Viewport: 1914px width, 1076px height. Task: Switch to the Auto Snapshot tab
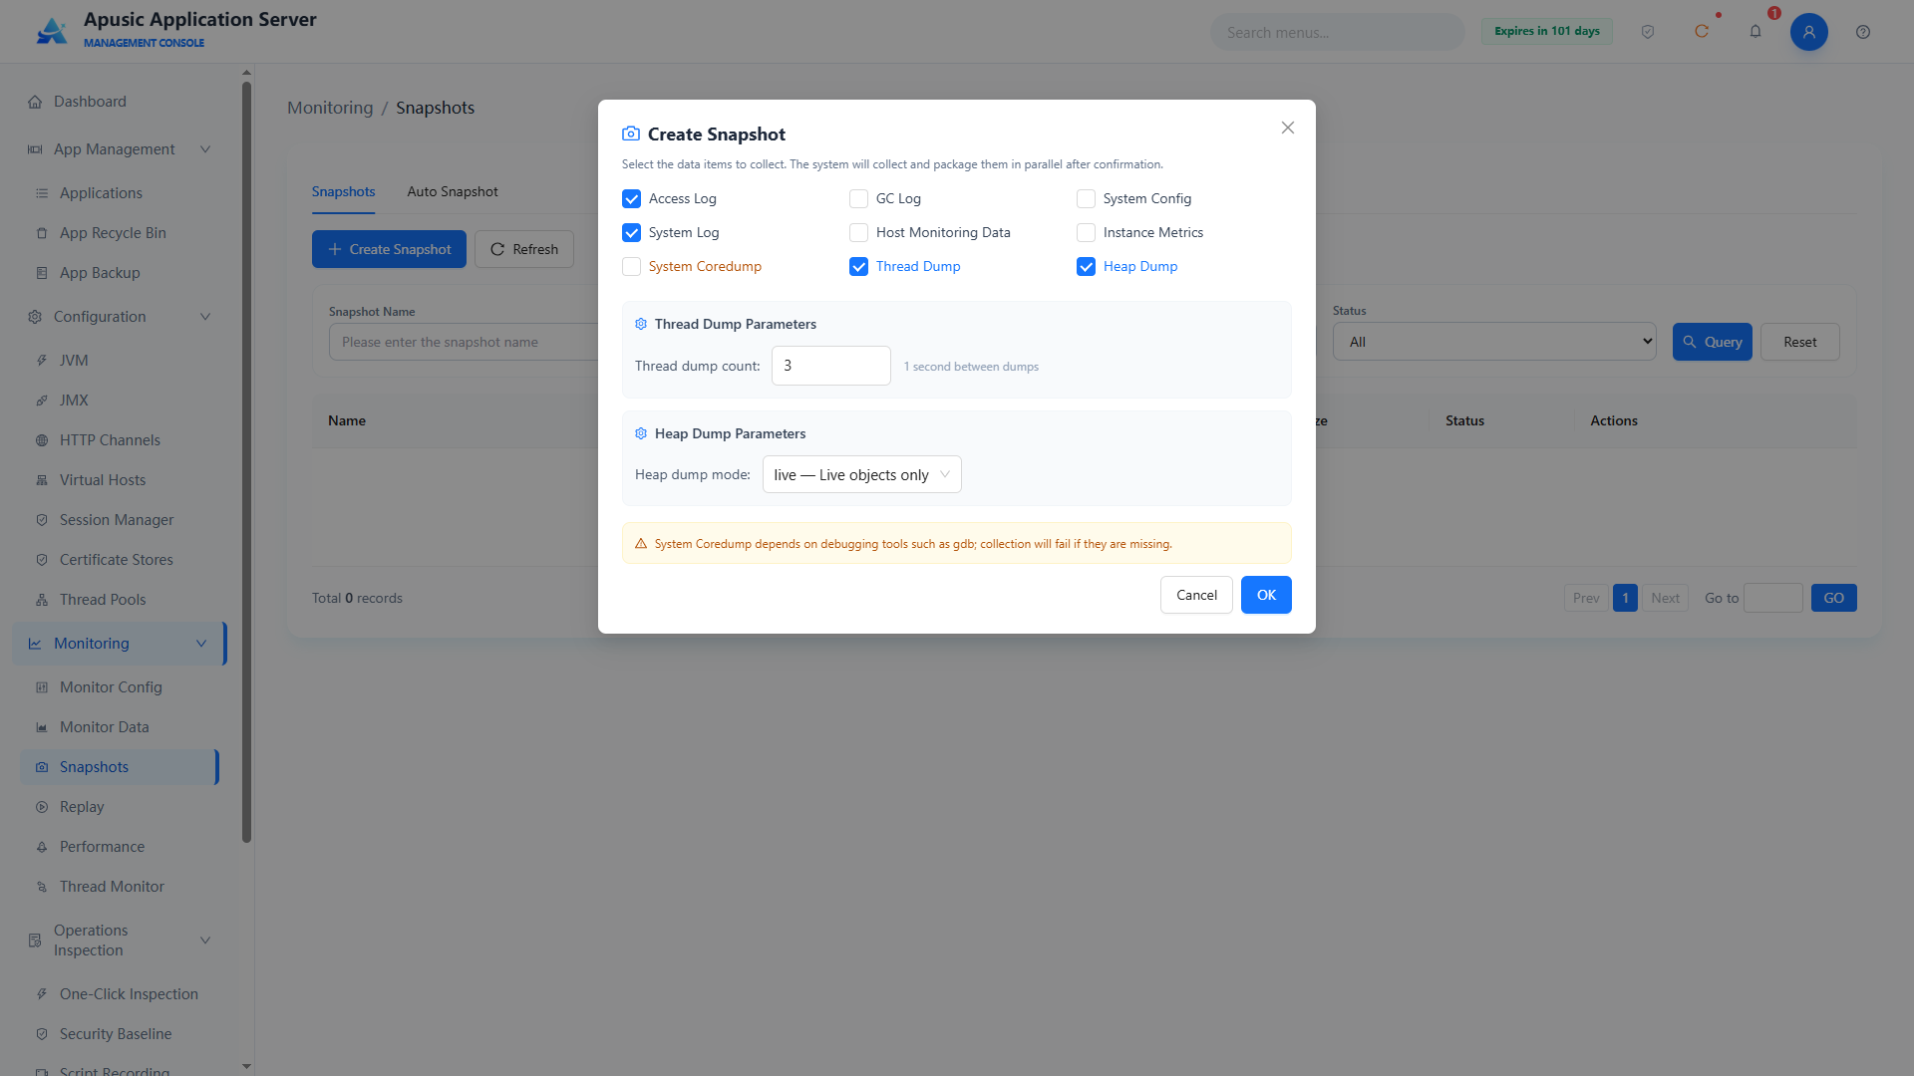click(452, 191)
